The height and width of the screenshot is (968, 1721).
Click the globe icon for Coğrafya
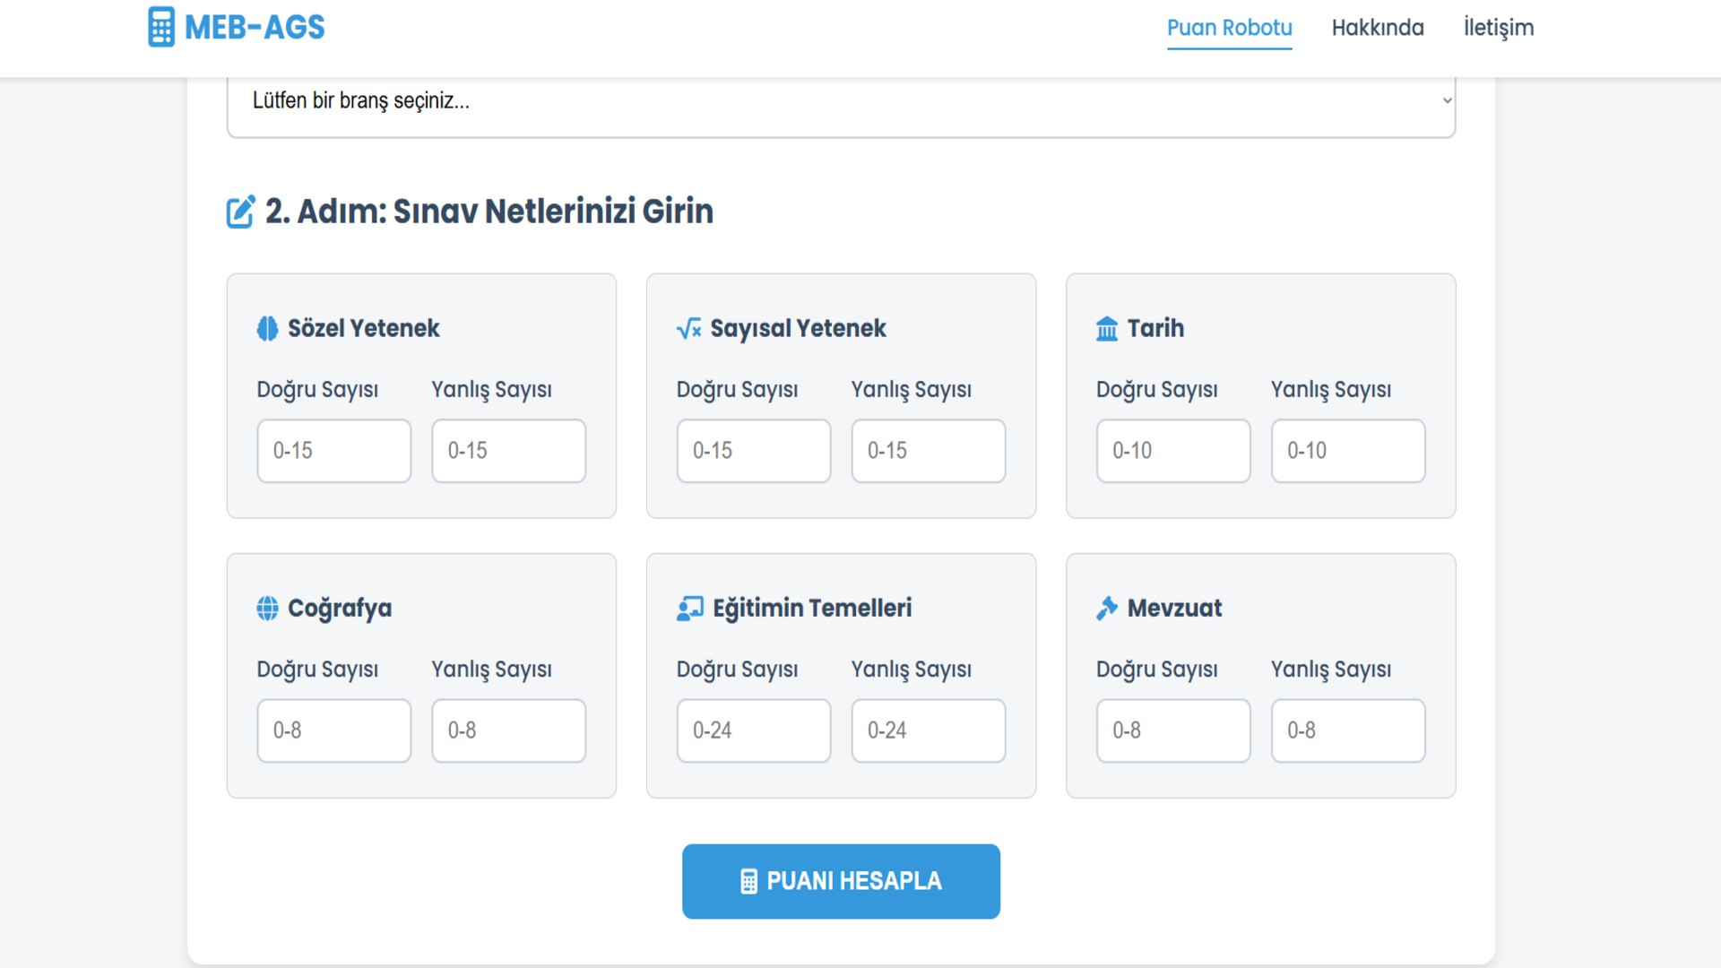pos(267,609)
